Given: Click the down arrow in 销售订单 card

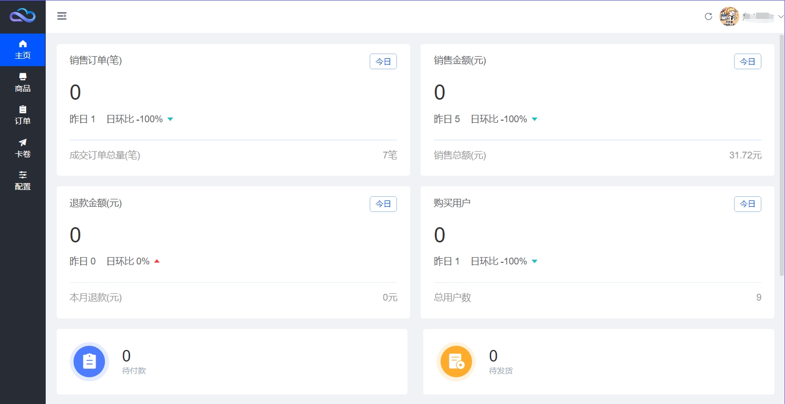Looking at the screenshot, I should [170, 119].
